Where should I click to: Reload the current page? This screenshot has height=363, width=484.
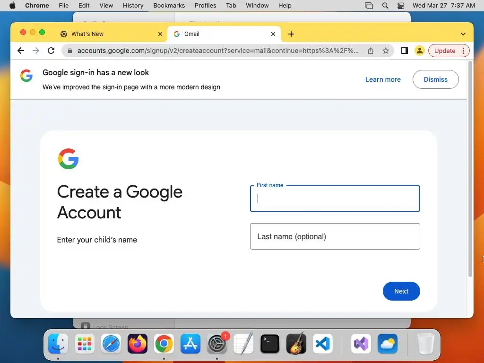pyautogui.click(x=51, y=51)
